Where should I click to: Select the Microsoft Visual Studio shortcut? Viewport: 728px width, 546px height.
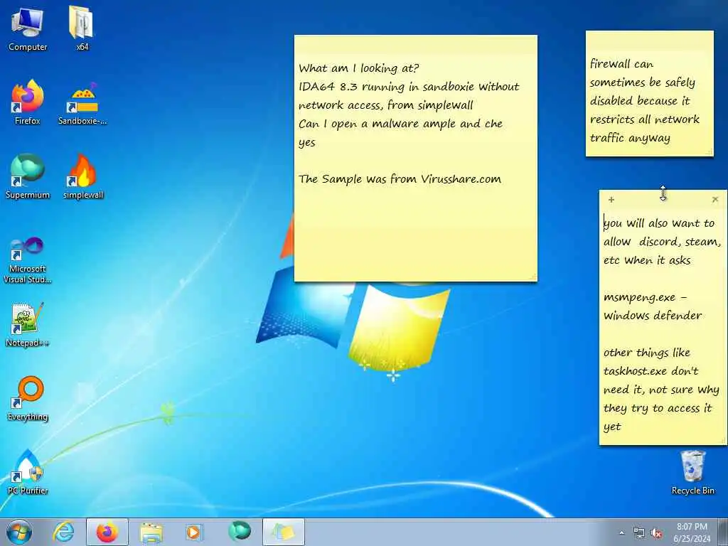pos(28,260)
